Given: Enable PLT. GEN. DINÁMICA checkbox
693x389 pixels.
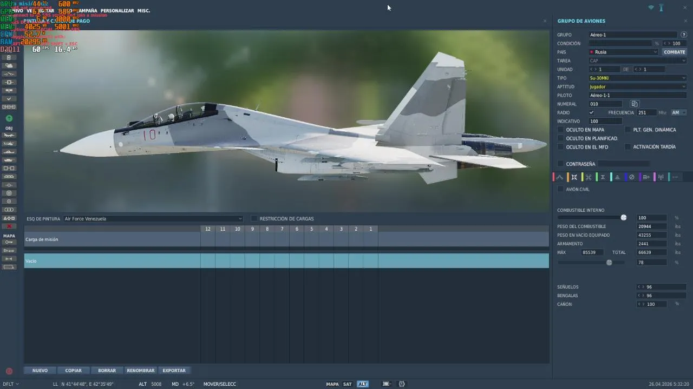Looking at the screenshot, I should coord(628,130).
